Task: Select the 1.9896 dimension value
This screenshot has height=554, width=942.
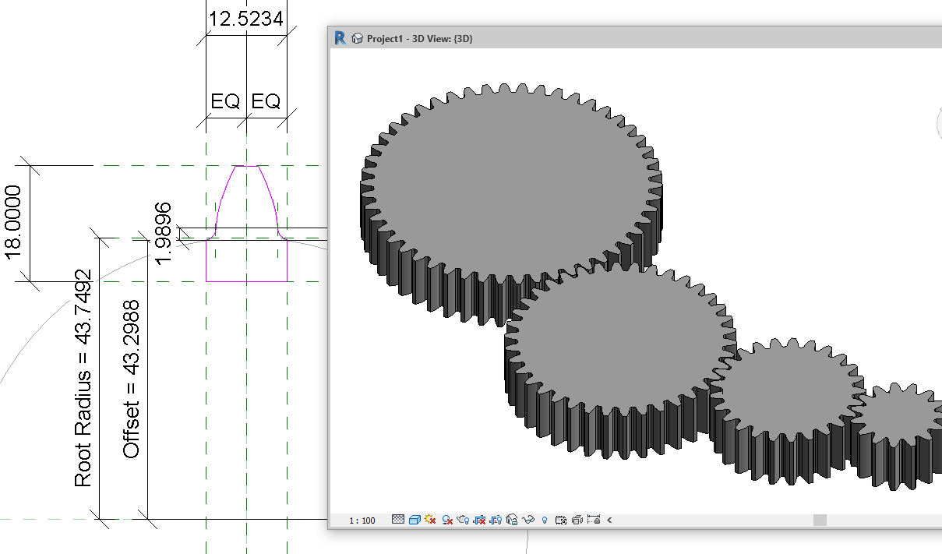Action: coord(163,232)
